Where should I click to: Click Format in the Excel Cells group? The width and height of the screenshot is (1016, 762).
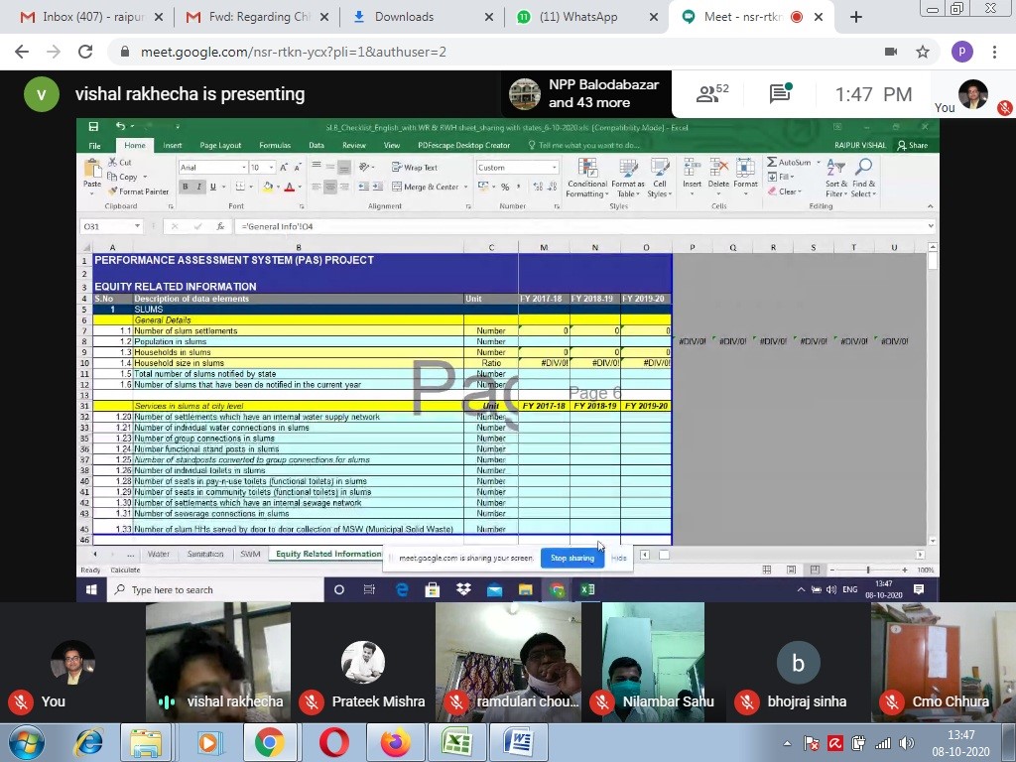click(745, 177)
